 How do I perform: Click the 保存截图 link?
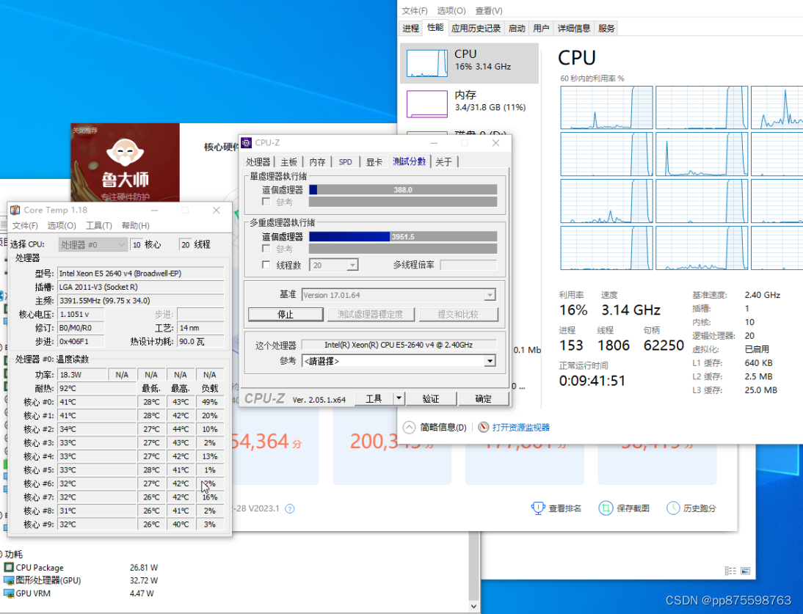pyautogui.click(x=633, y=508)
